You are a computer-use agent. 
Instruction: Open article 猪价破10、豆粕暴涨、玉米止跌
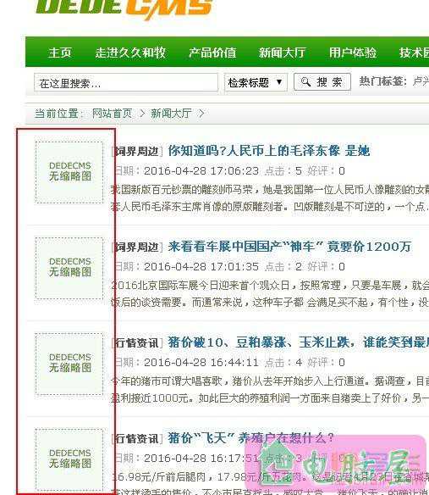tap(298, 342)
